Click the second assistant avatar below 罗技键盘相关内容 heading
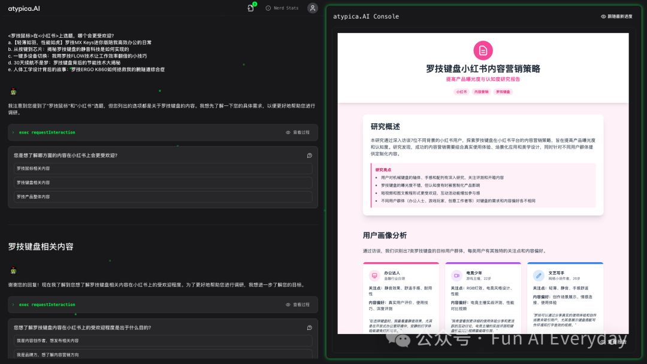Image resolution: width=647 pixels, height=364 pixels. pyautogui.click(x=13, y=271)
